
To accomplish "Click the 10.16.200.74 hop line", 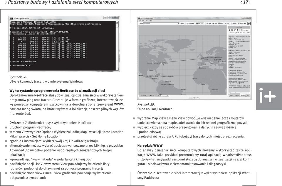I will tap(41, 41).
